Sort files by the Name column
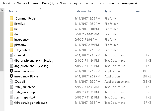This screenshot has height=111, width=157. coord(13,11)
